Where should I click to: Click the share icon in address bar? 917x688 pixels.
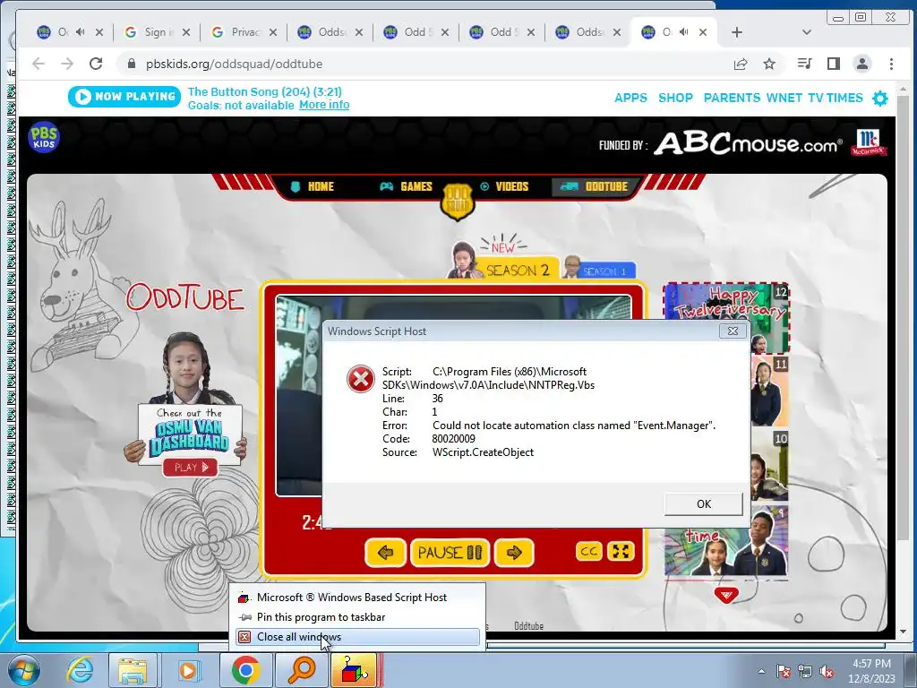[x=741, y=64]
